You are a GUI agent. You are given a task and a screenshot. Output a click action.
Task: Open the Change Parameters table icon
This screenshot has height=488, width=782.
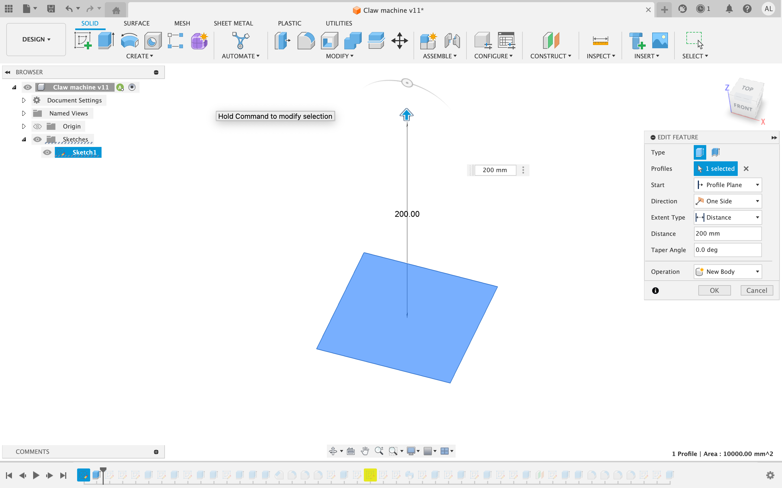[506, 41]
